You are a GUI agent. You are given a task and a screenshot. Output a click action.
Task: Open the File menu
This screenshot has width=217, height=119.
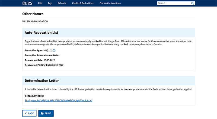(x=40, y=3)
